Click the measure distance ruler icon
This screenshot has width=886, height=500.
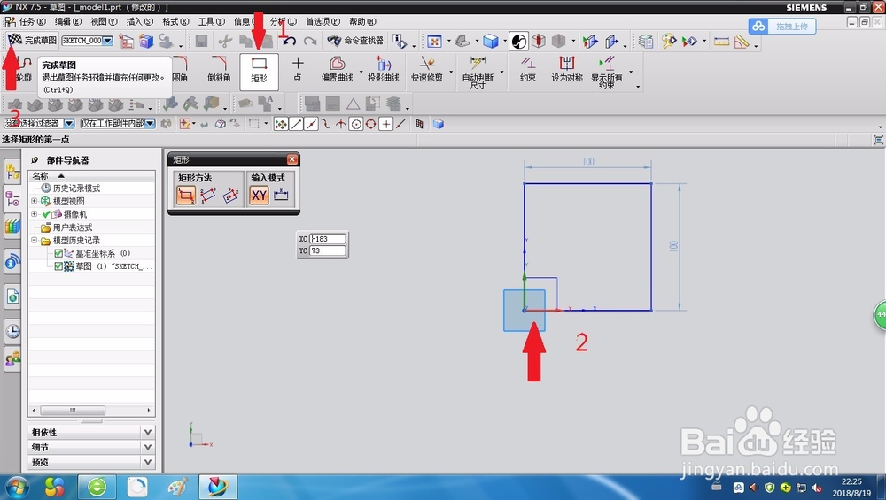point(721,42)
